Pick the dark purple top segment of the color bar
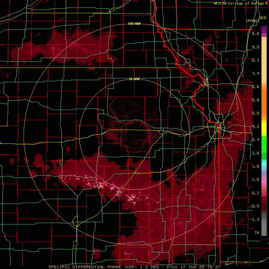Image resolution: width=269 pixels, height=269 pixels. [x=264, y=30]
